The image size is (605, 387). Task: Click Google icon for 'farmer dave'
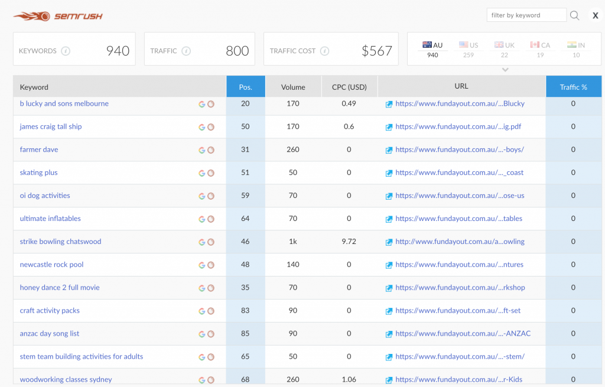click(x=202, y=150)
